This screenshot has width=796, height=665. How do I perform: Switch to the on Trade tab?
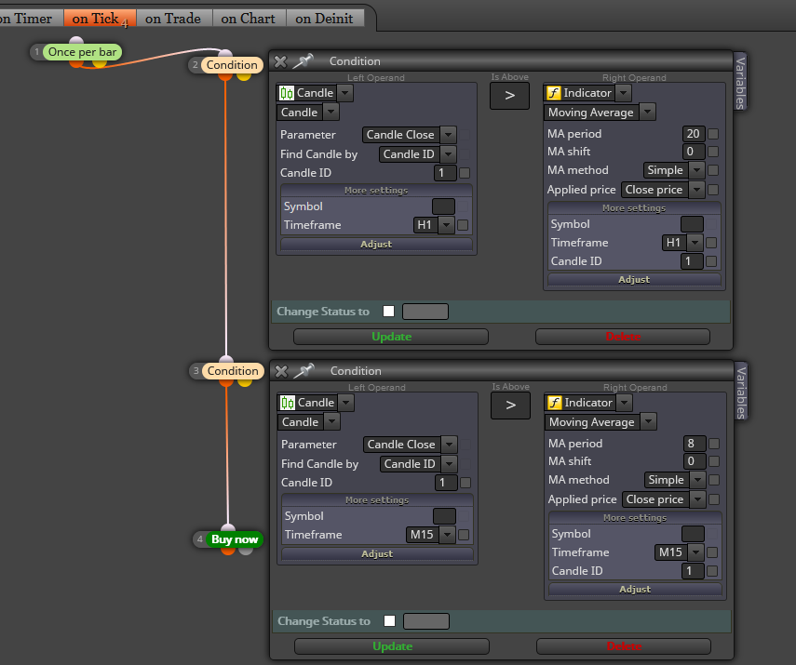point(173,19)
